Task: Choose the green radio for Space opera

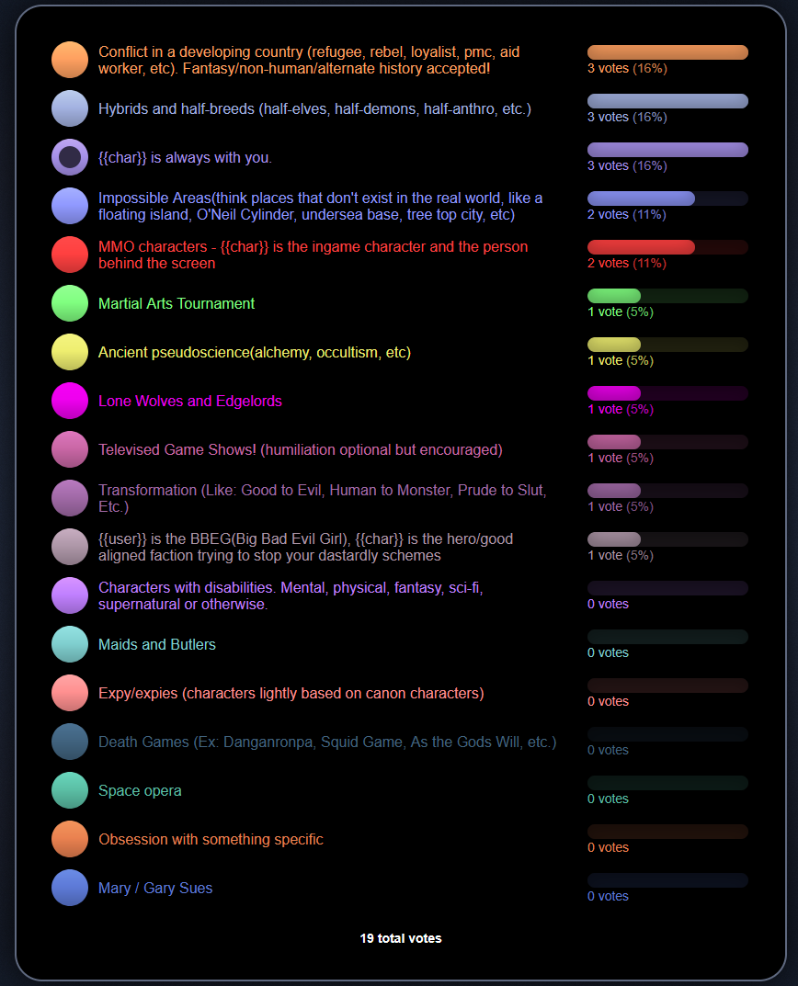Action: click(x=70, y=790)
